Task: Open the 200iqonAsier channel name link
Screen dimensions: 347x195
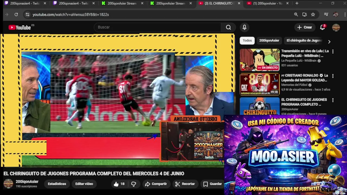Action: (x=27, y=182)
